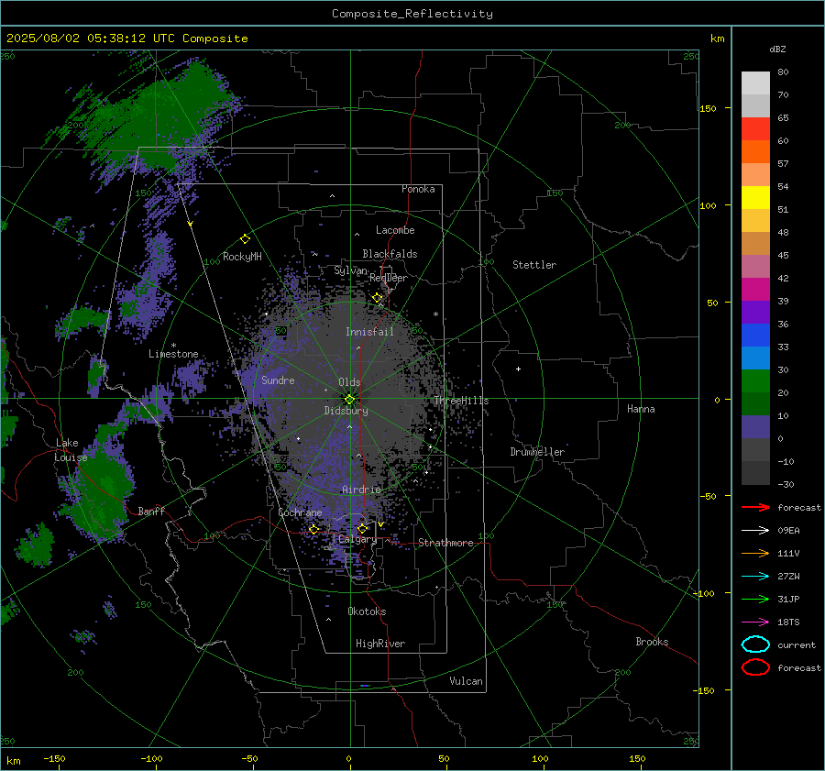Click the Composite_Reflectivity title
Image resolution: width=825 pixels, height=771 pixels.
(x=412, y=14)
